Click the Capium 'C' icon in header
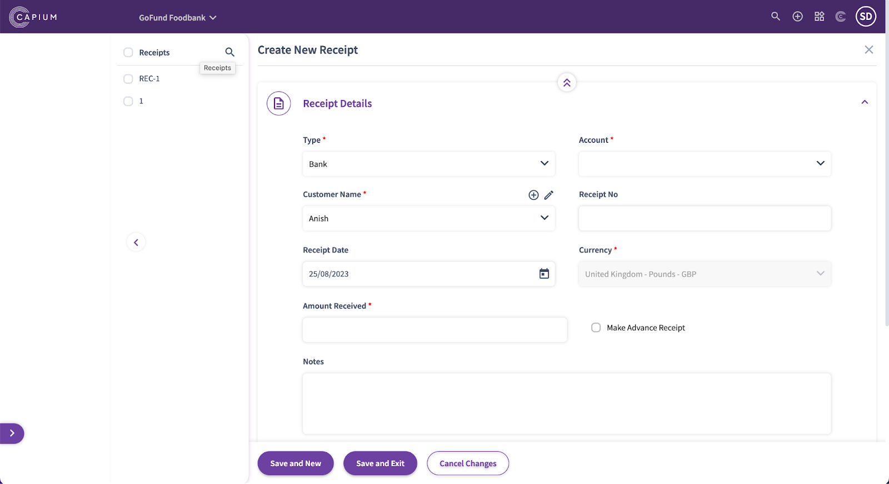Screen dimensions: 889x484 tap(841, 17)
